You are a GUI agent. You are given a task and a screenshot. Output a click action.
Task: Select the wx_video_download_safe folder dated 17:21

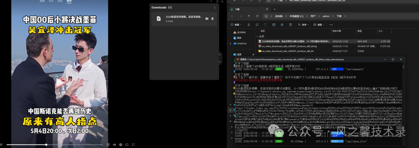click(324, 51)
